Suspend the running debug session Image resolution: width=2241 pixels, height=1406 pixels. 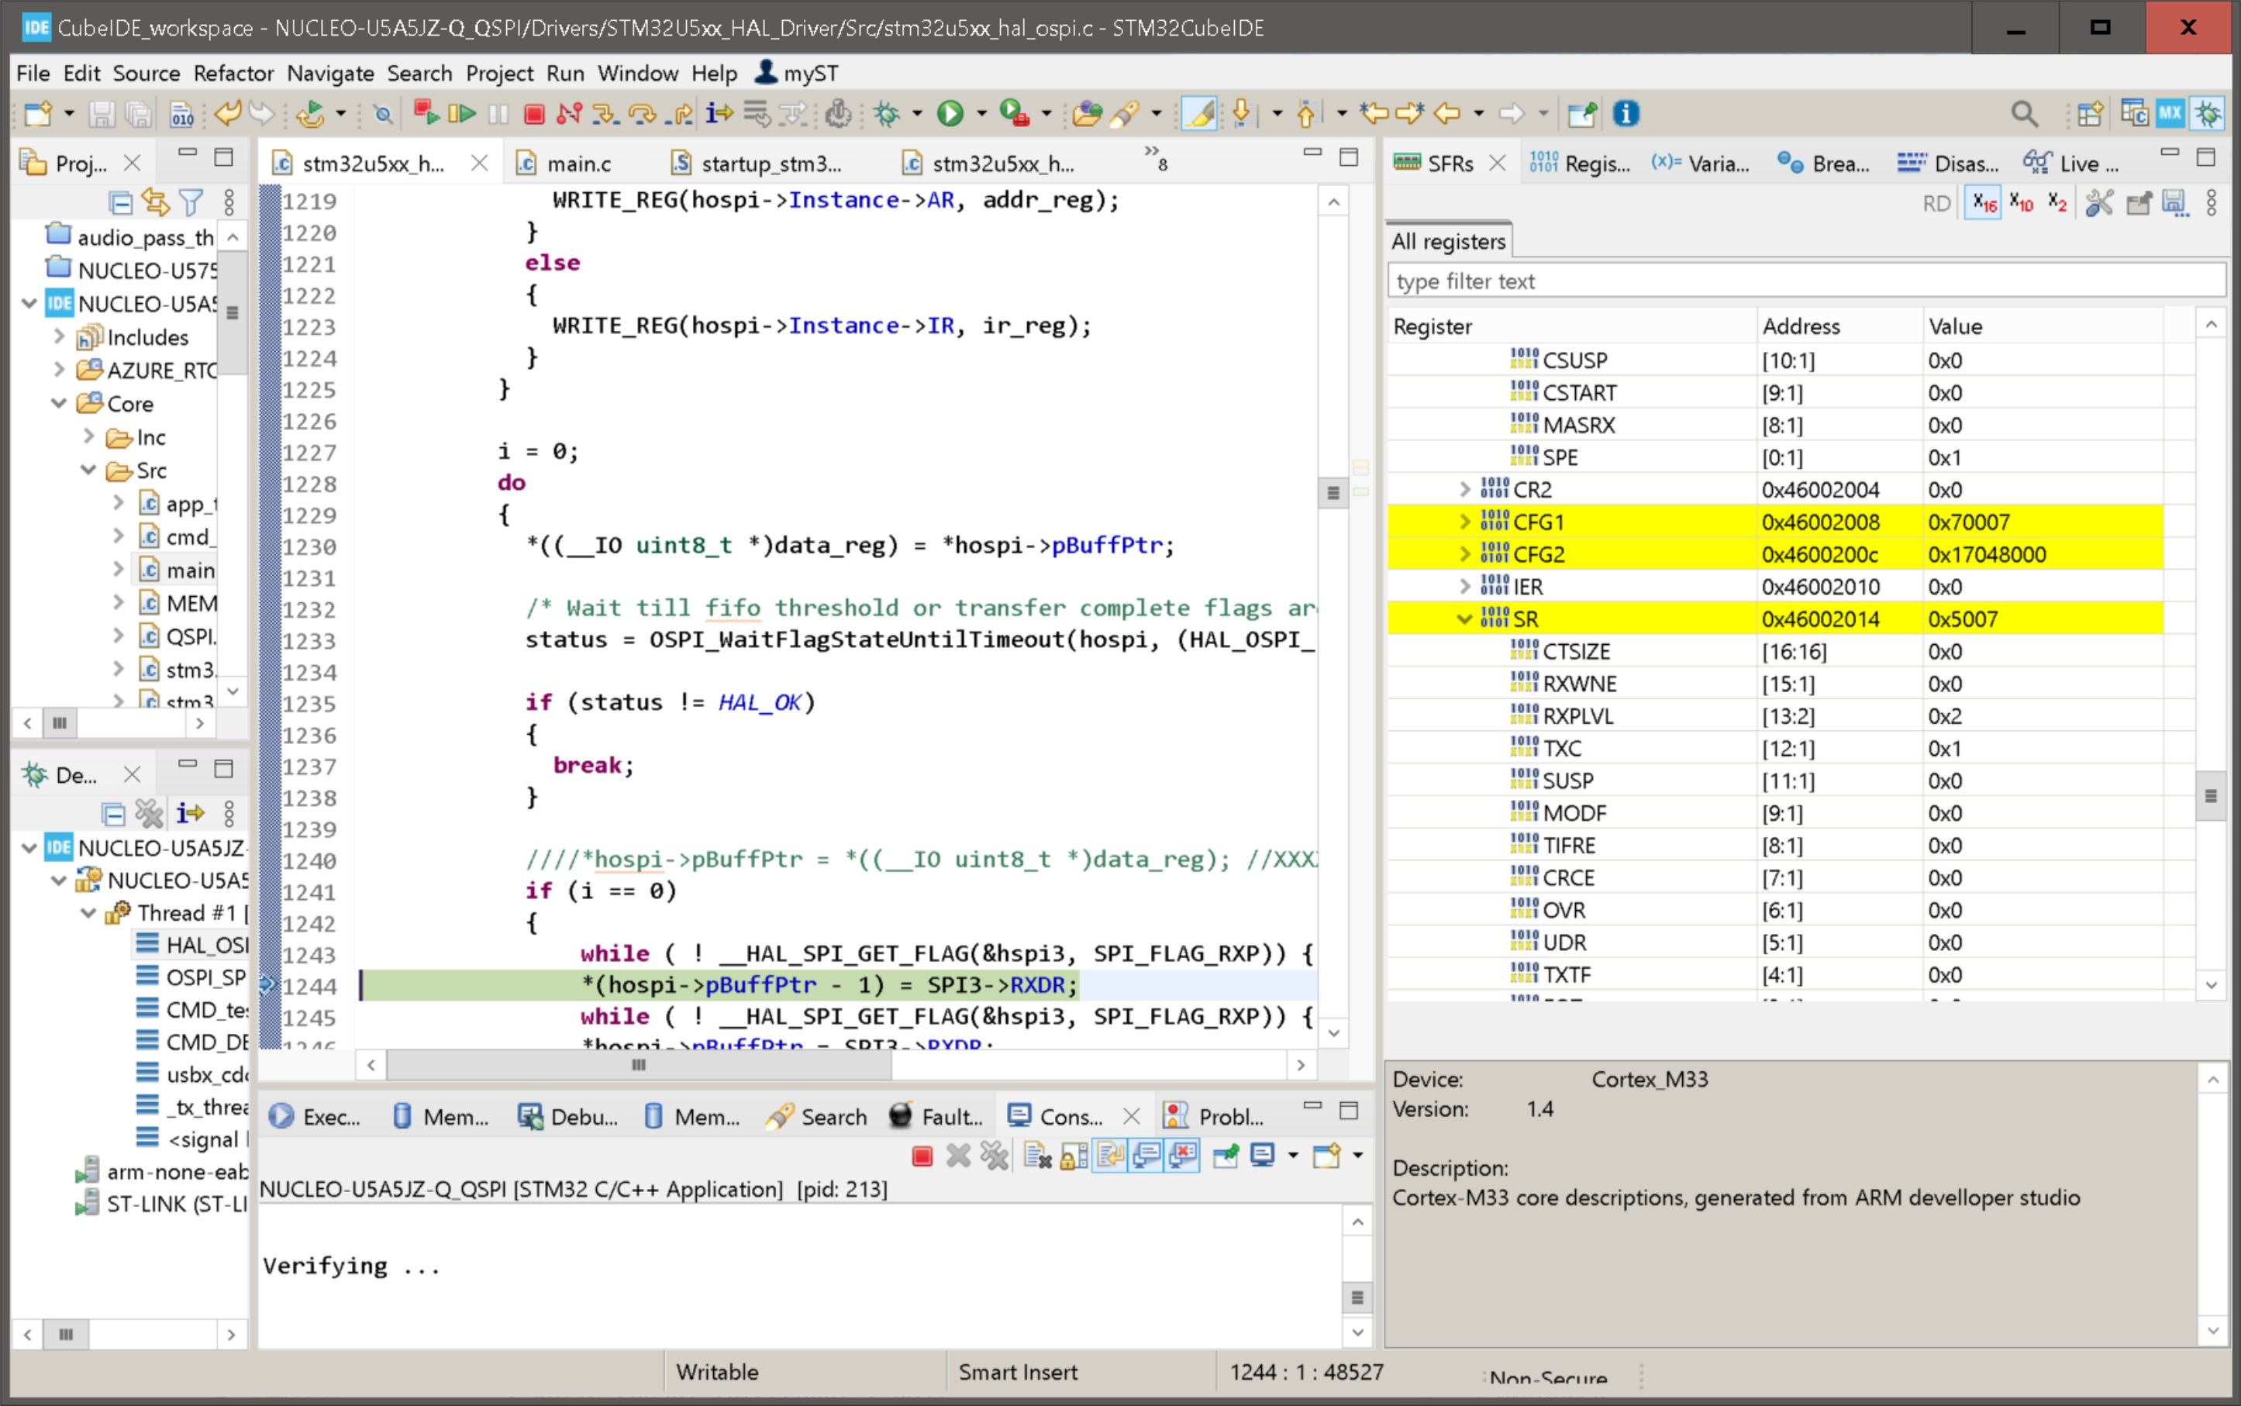(x=498, y=113)
